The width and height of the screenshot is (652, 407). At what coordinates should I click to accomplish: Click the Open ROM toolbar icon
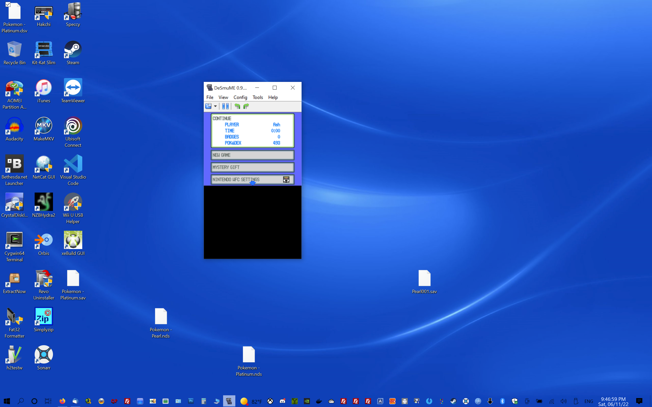click(x=209, y=106)
